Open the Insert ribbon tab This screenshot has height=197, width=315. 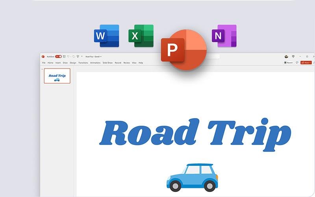pos(58,63)
